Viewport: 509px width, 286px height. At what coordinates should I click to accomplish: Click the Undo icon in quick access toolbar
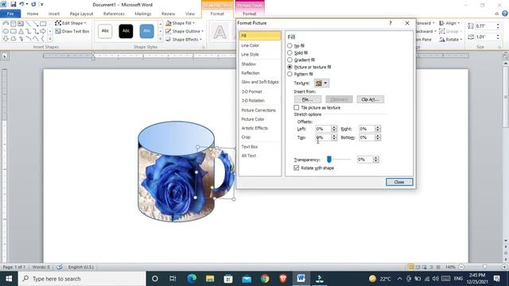(21, 5)
